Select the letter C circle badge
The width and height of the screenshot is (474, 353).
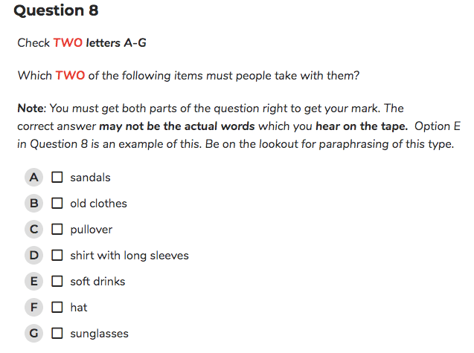click(34, 229)
